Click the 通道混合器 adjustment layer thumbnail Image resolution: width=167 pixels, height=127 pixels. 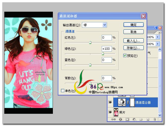coord(122,102)
